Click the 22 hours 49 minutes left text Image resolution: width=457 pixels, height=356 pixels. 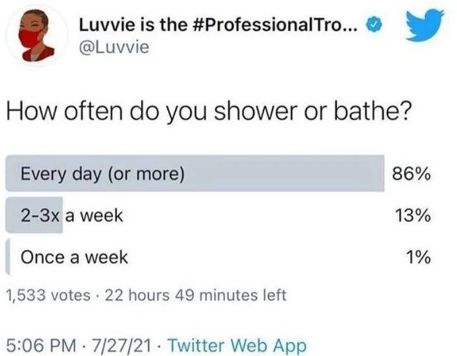tap(195, 295)
